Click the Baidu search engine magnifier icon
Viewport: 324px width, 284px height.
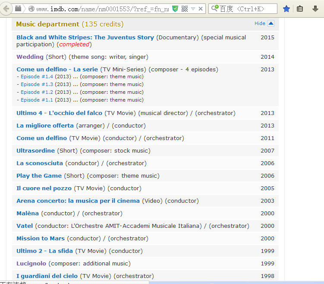coord(215,8)
